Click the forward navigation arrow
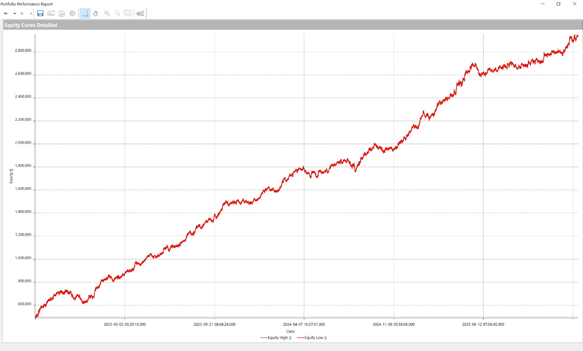This screenshot has height=351, width=583. [22, 13]
